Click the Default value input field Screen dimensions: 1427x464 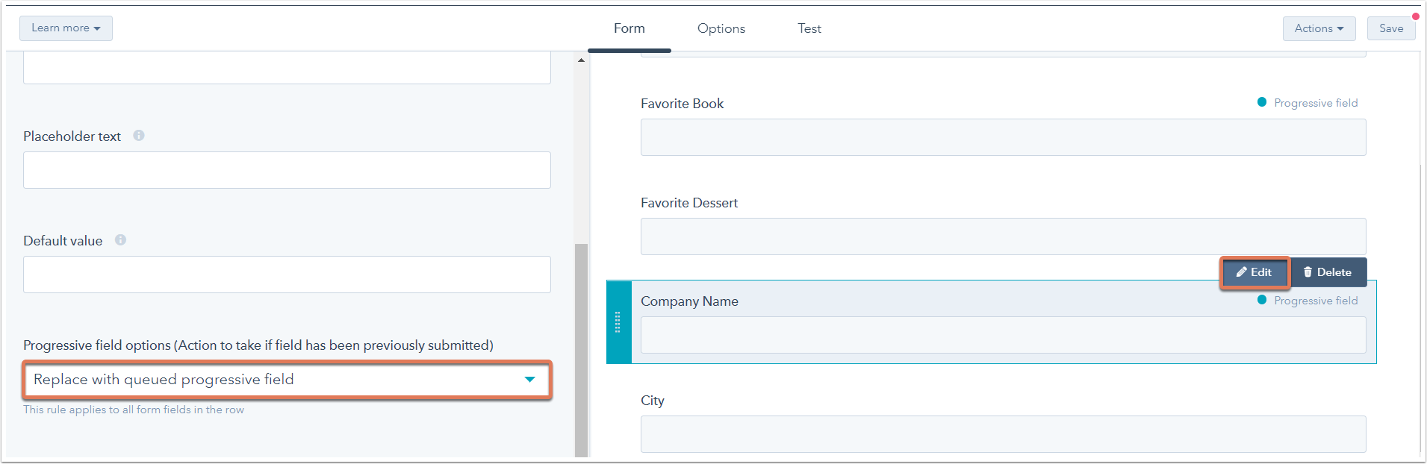287,275
